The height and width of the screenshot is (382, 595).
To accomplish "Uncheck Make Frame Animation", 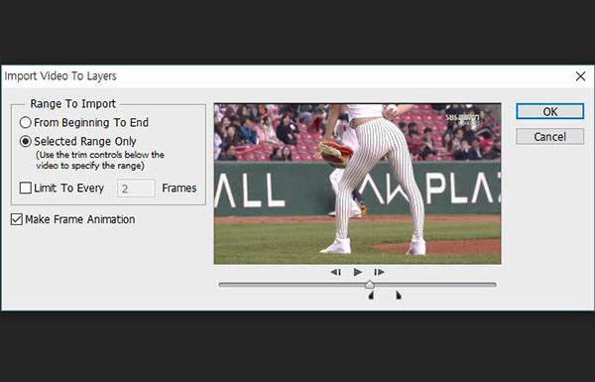I will coord(17,219).
